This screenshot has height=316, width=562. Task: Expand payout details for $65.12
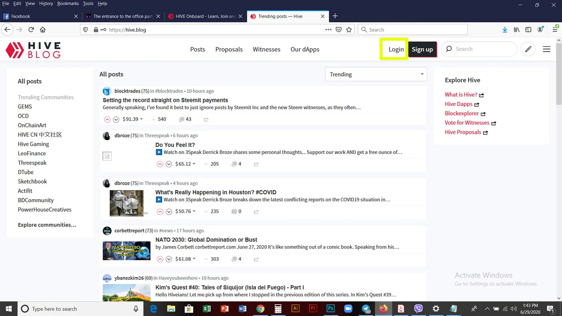coord(185,164)
